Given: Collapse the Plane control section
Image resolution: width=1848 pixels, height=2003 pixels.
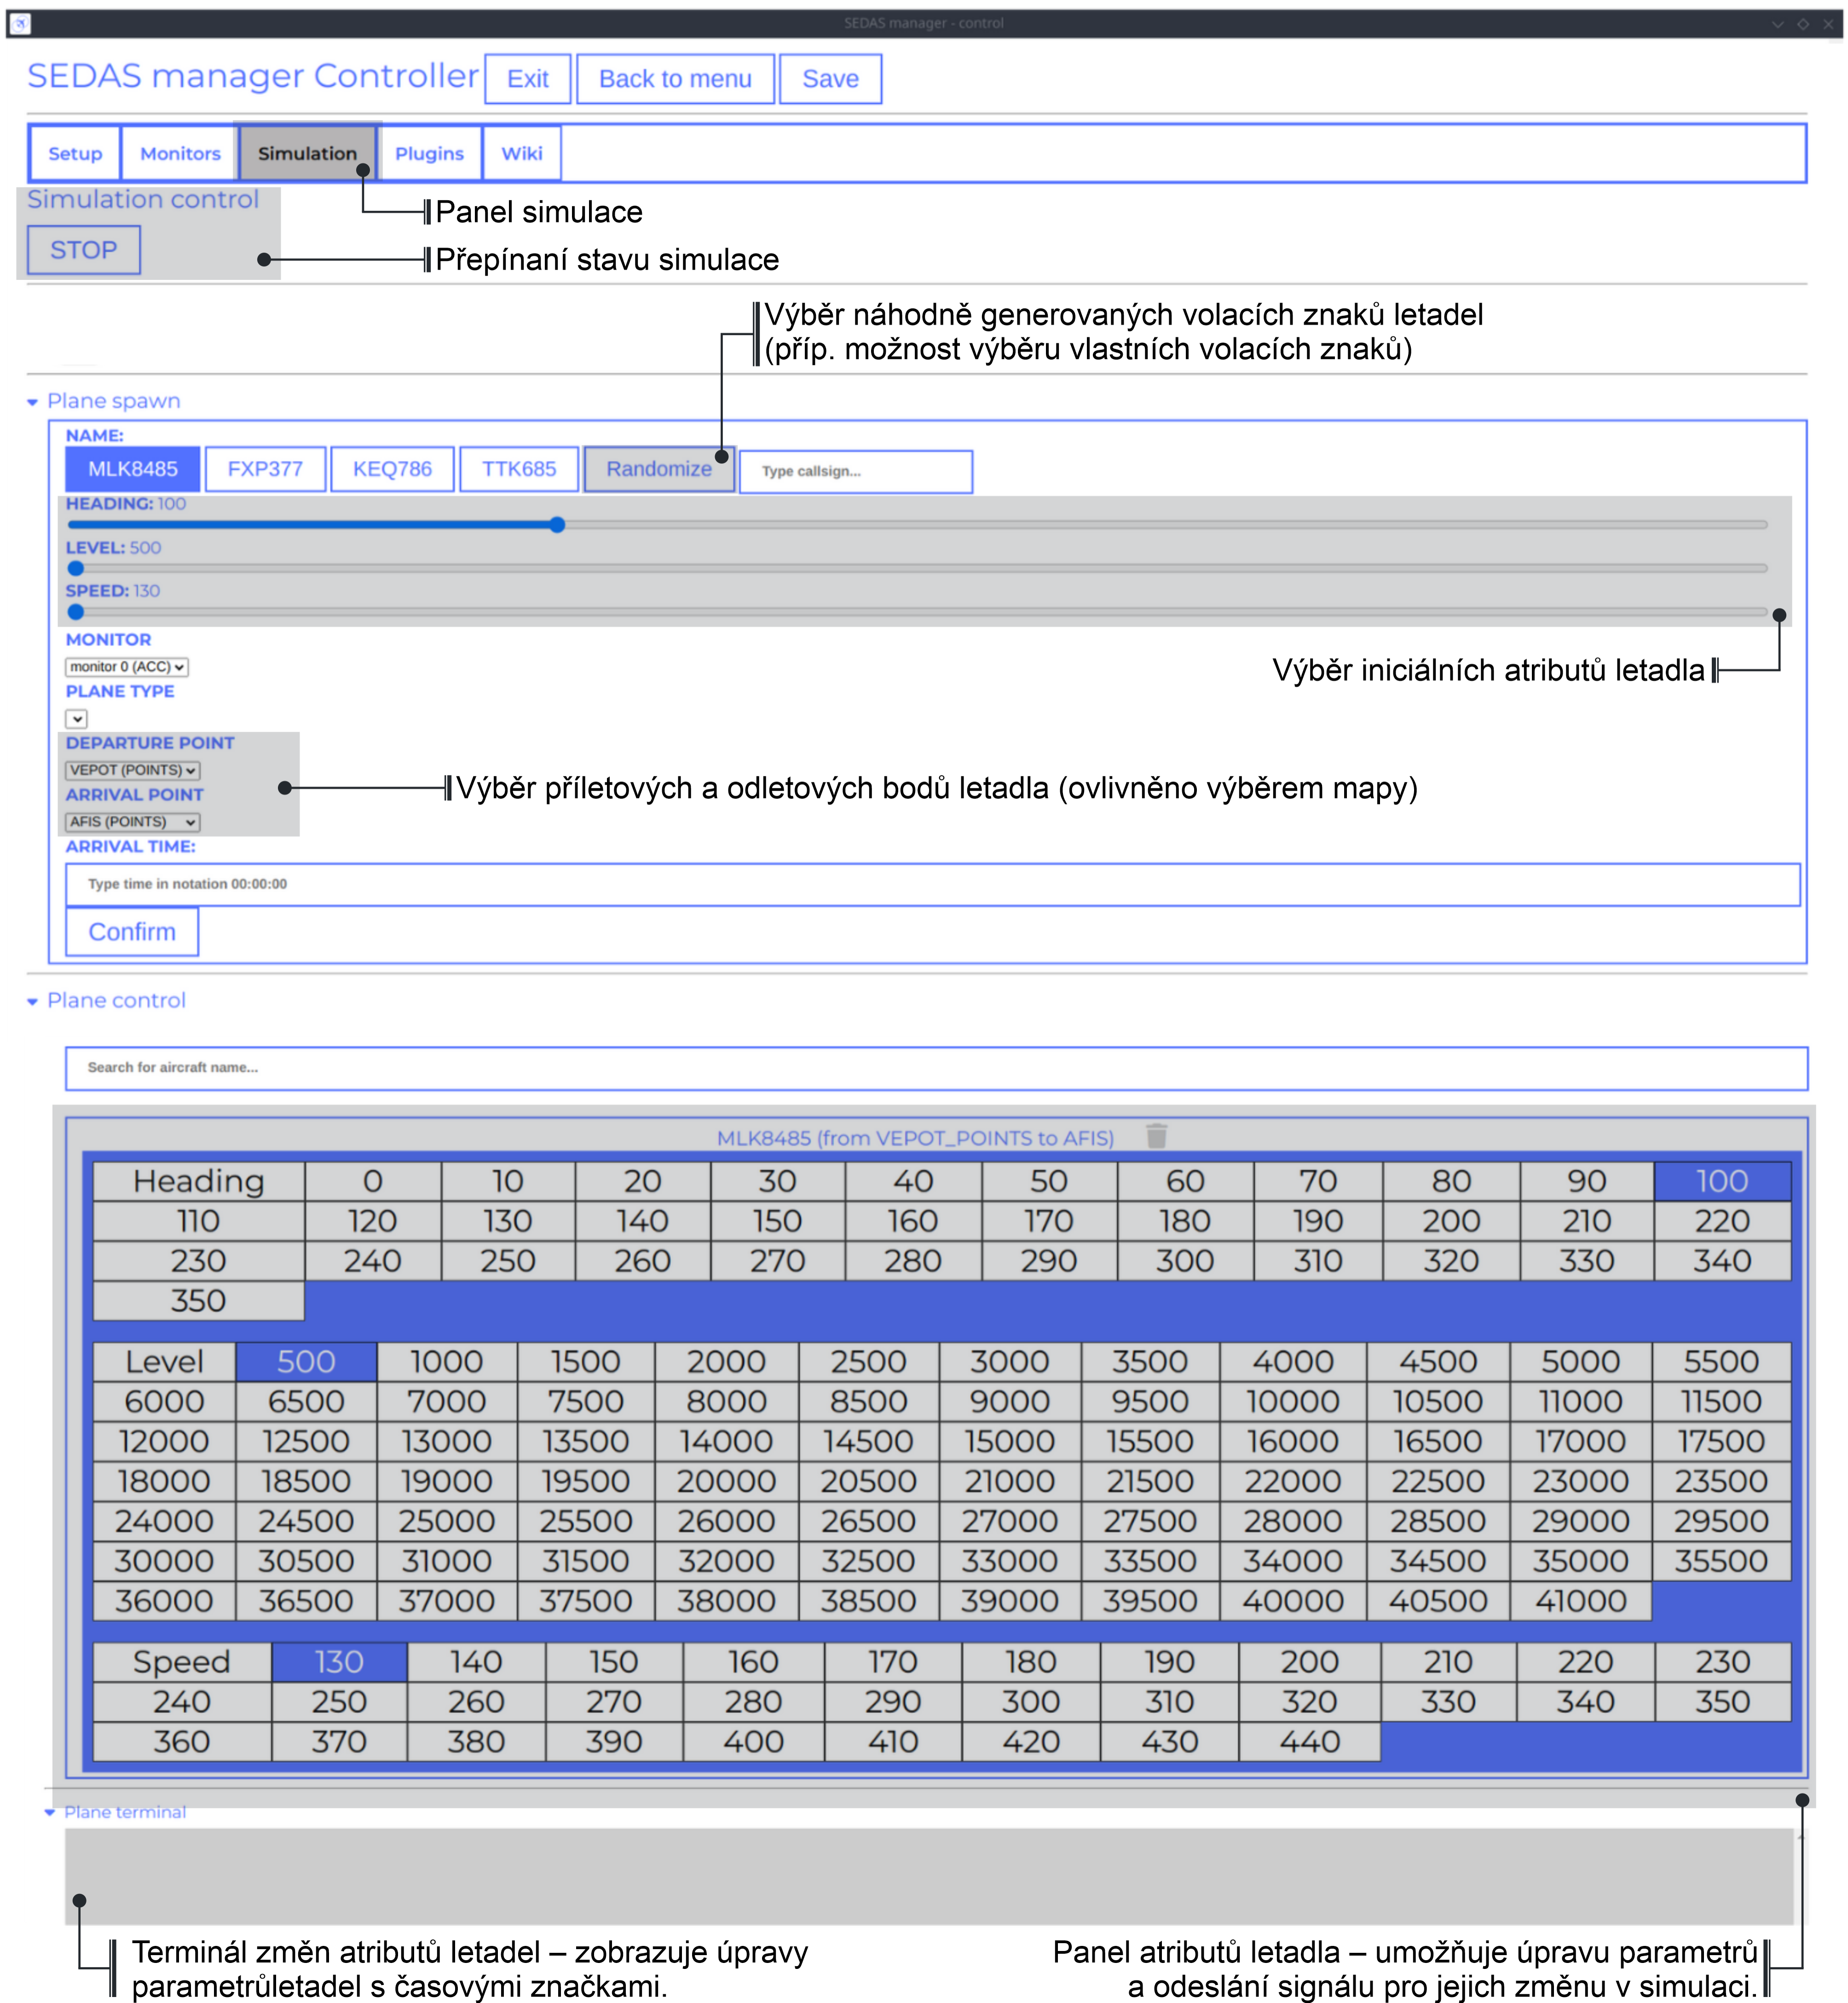Looking at the screenshot, I should point(32,1001).
